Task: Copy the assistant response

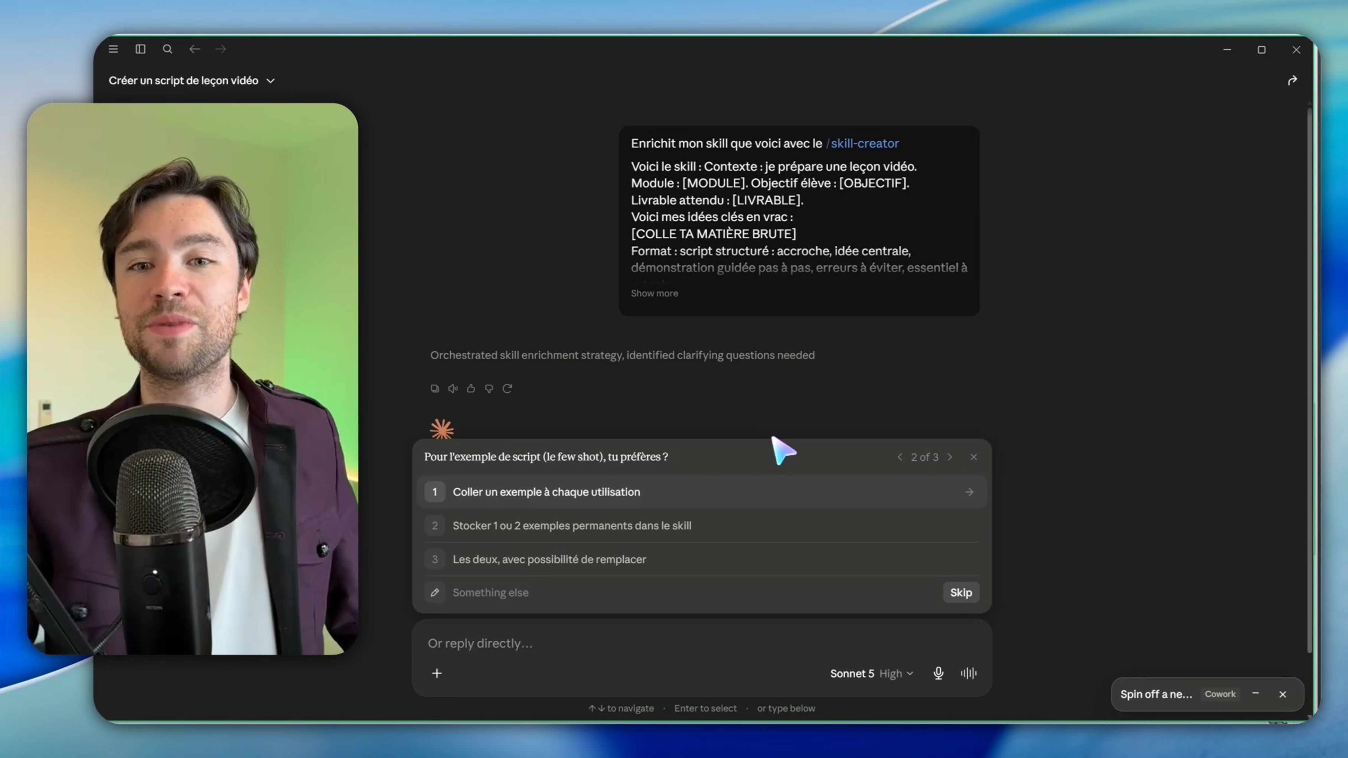Action: click(435, 389)
